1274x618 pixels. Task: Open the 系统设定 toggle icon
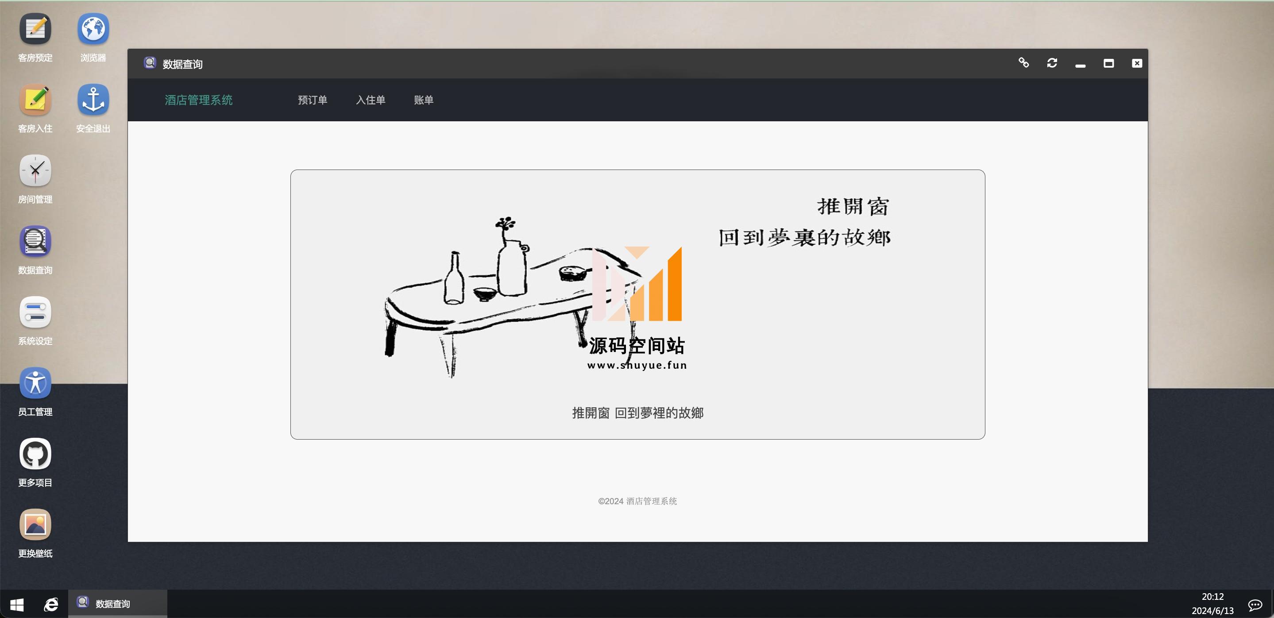35,312
